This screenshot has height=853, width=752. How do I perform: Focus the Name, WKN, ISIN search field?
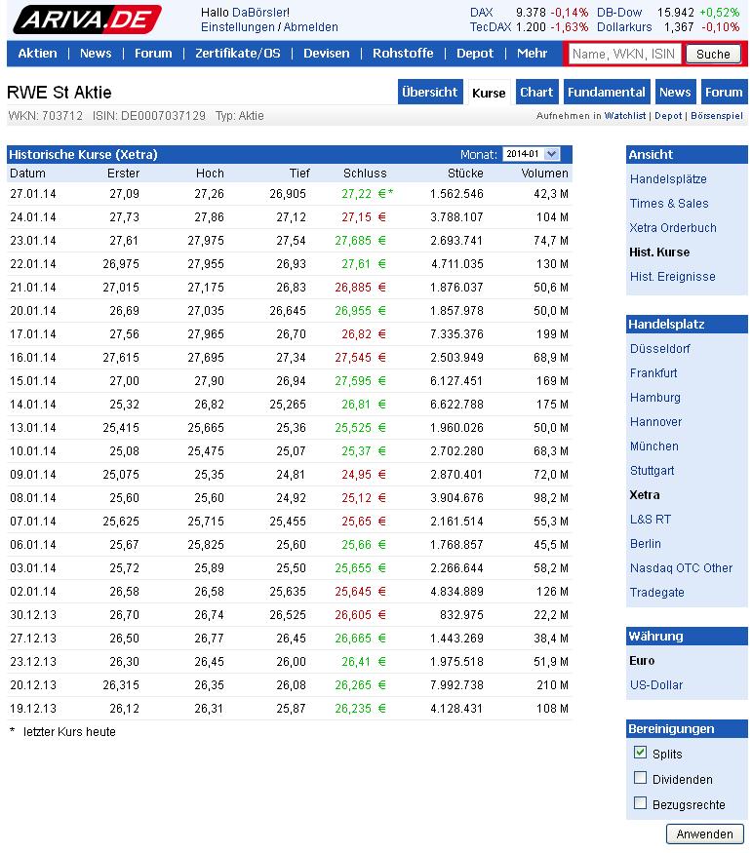click(x=624, y=55)
